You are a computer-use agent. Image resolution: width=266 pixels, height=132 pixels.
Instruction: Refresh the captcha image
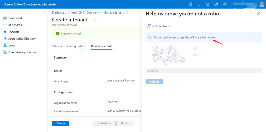[195, 48]
